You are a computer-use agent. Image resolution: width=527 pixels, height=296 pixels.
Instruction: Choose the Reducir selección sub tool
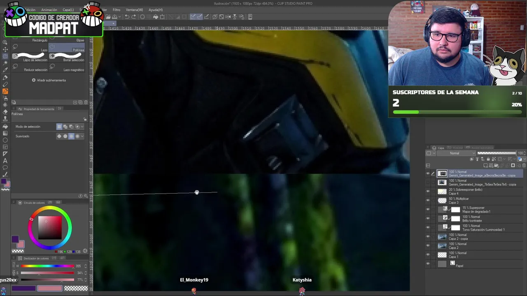pyautogui.click(x=30, y=68)
